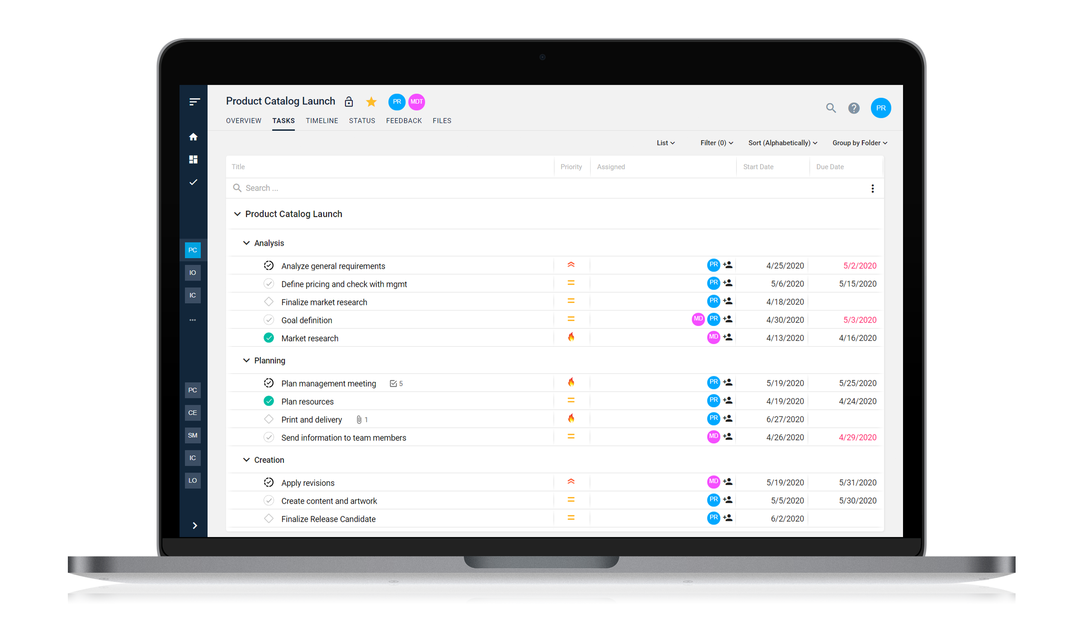Click priority icon of Apply revisions
Viewport: 1083px width, 622px height.
tap(571, 482)
